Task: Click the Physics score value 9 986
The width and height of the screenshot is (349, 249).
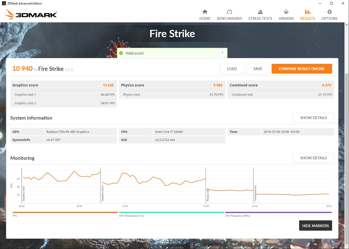Action: [x=218, y=85]
